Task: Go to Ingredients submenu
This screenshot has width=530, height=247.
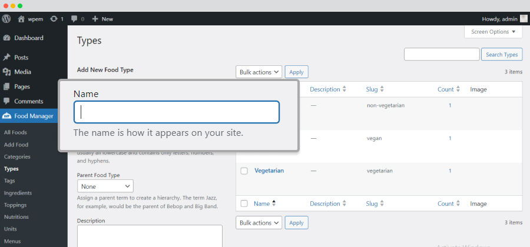Action: (x=18, y=193)
